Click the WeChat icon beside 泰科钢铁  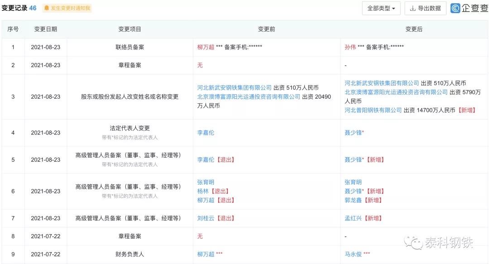[x=413, y=243]
